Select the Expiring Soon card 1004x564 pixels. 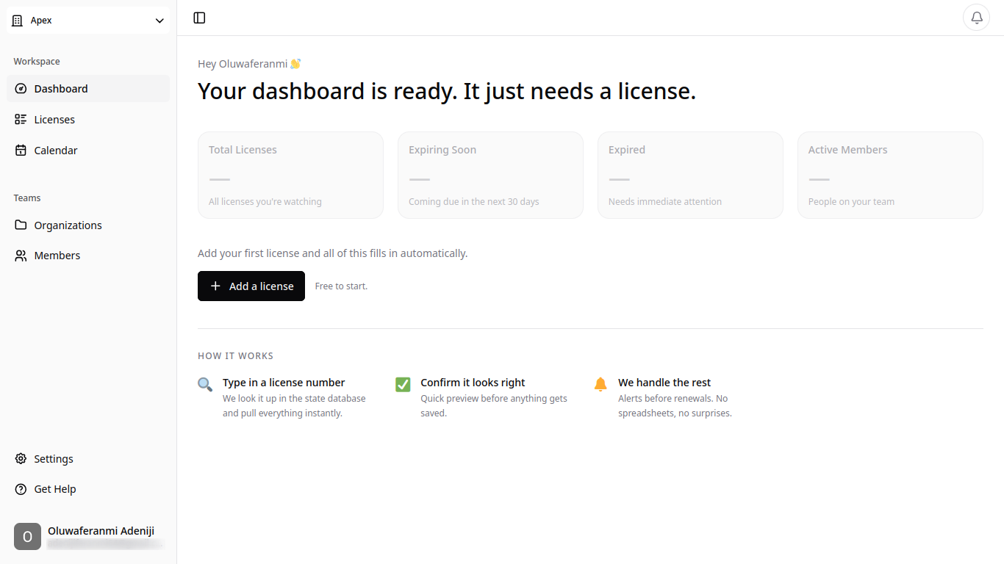coord(490,175)
